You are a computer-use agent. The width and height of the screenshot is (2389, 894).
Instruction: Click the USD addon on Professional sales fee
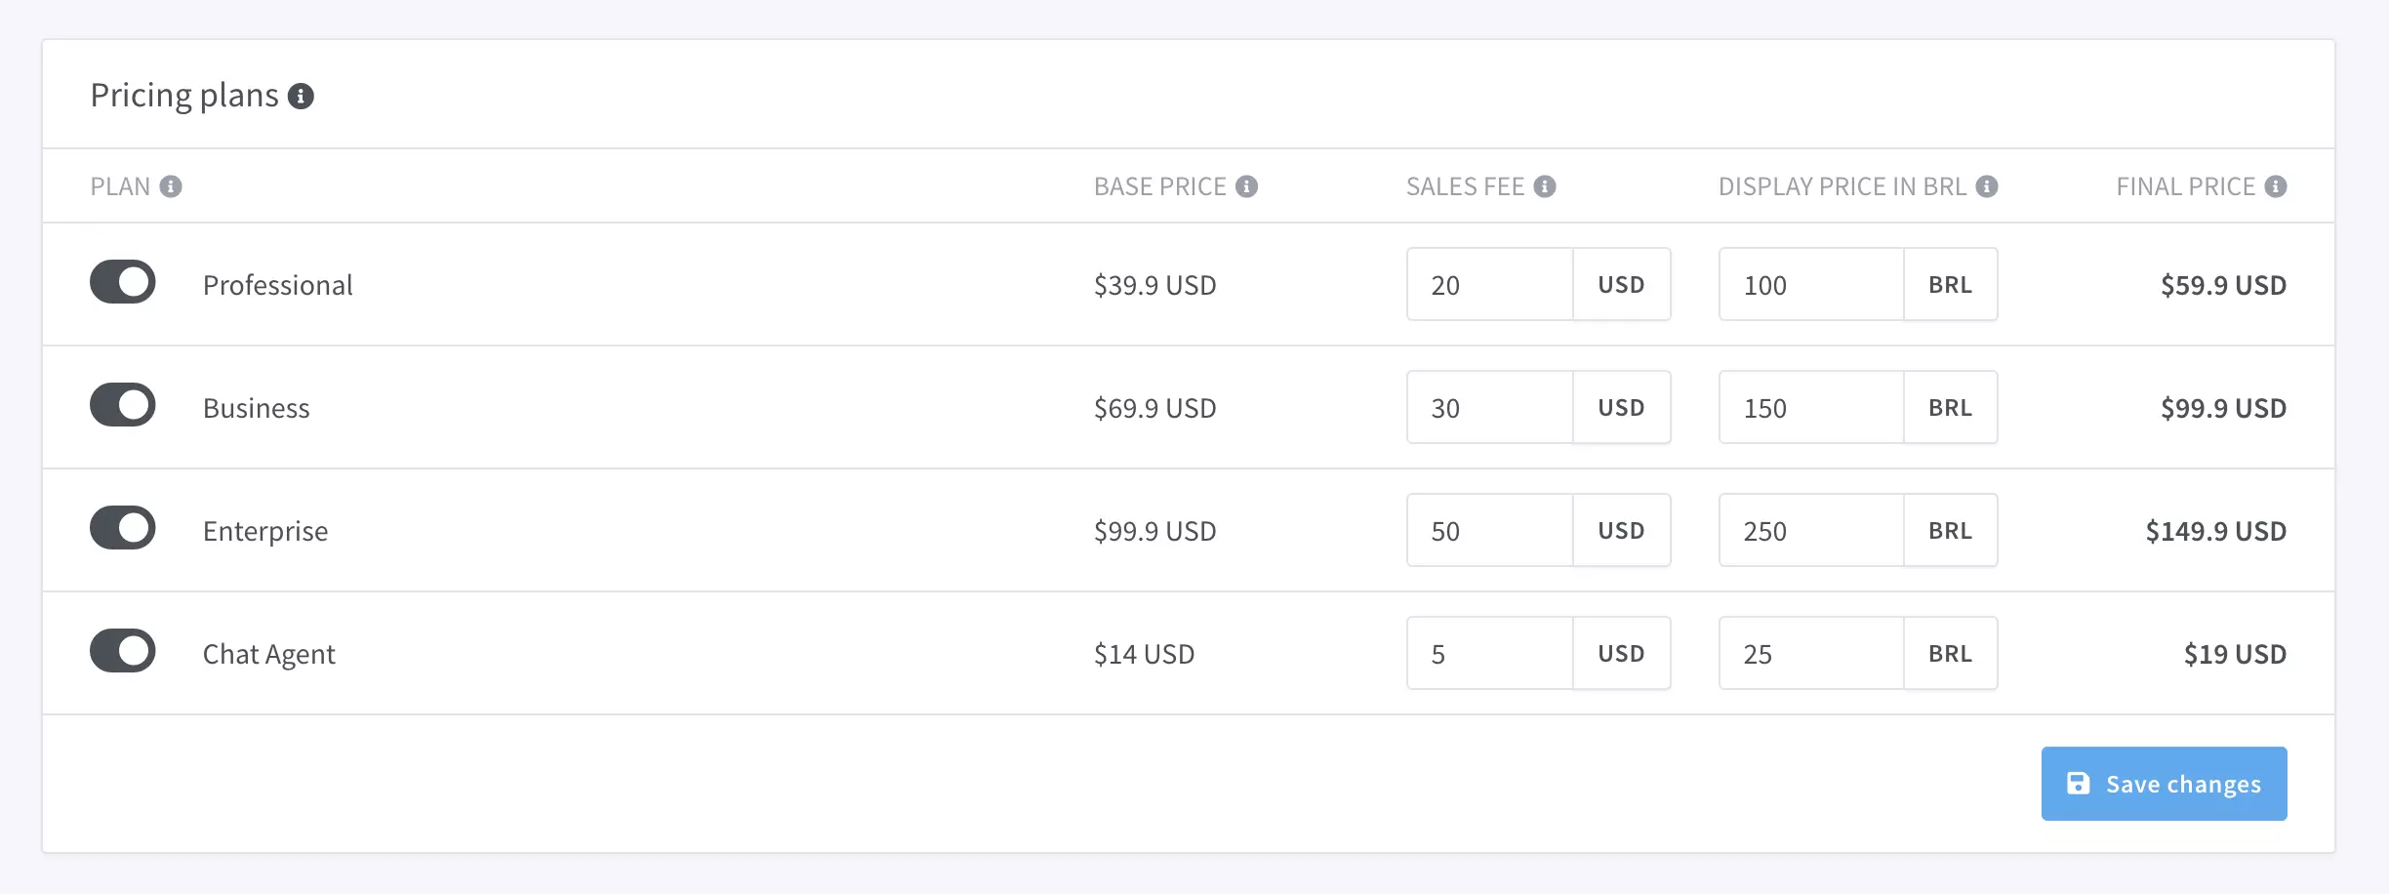click(1621, 284)
